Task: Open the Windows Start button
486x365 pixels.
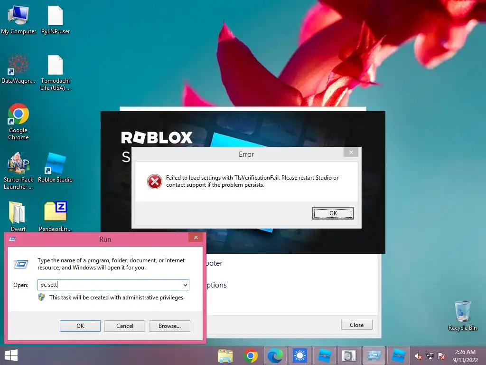Action: tap(11, 355)
